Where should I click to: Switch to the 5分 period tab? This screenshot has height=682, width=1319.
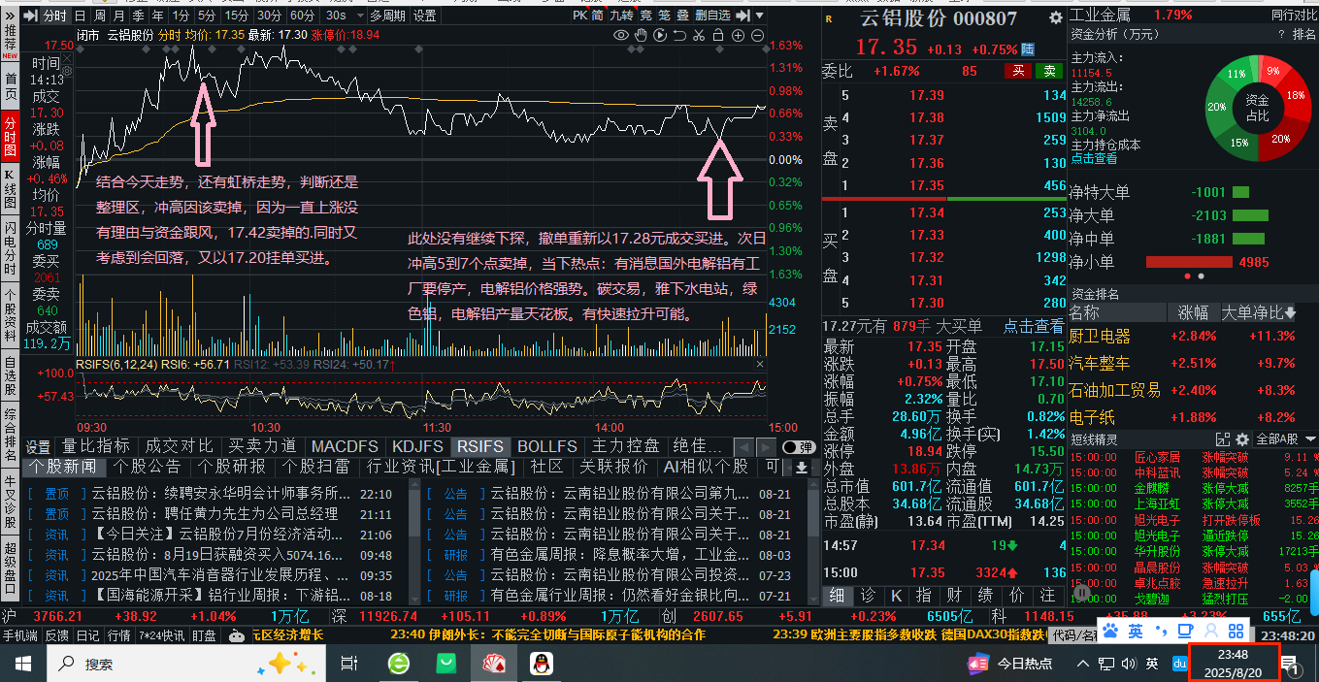point(207,16)
